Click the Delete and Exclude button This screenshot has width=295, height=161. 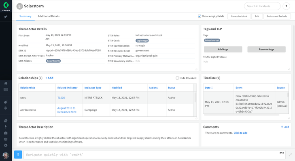click(277, 16)
